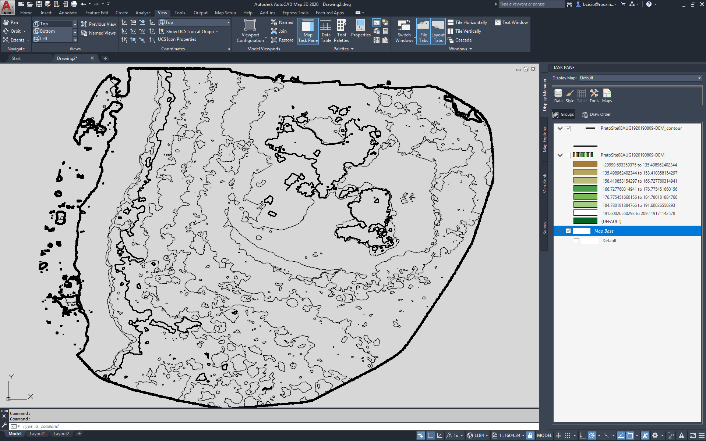Click the dark green {DEFAULT} color swatch
706x441 pixels.
point(585,221)
